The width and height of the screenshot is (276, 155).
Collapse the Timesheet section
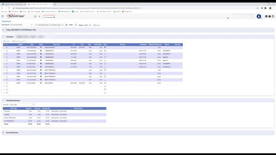tap(3, 37)
